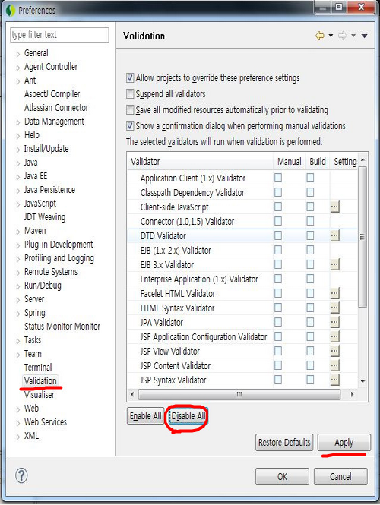Click OK to confirm preferences
This screenshot has height=505, width=380.
tap(282, 476)
